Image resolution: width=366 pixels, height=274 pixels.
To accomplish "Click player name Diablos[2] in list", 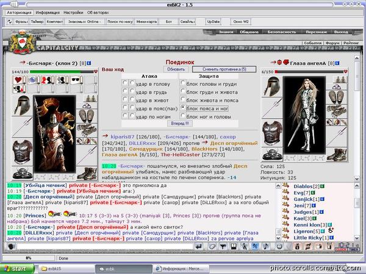I will tap(303, 186).
